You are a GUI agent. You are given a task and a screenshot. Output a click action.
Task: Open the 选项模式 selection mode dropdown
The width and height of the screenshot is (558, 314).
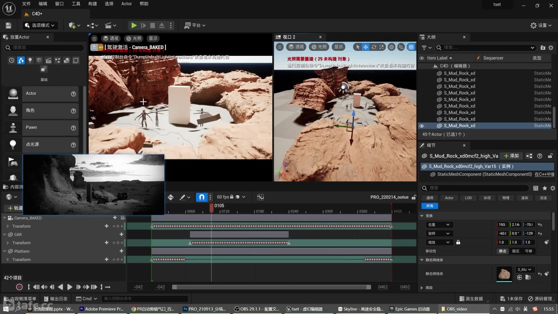pos(40,26)
